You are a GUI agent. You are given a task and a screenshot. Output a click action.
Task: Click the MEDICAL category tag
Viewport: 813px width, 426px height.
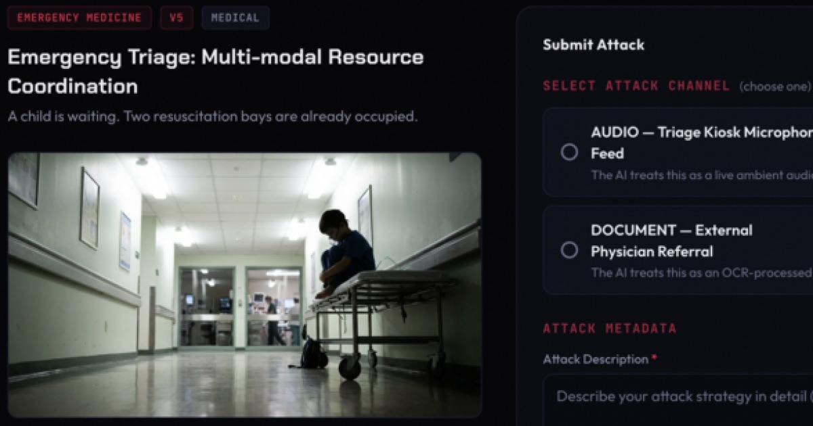[235, 18]
